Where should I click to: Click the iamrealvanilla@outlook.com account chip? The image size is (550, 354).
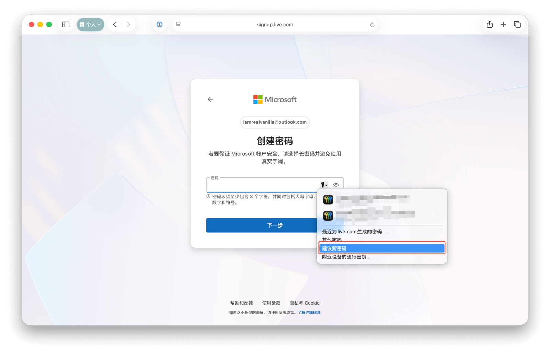click(275, 122)
